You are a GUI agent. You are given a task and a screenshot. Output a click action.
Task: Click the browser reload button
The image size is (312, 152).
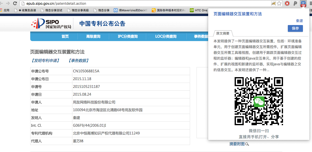point(15,4)
